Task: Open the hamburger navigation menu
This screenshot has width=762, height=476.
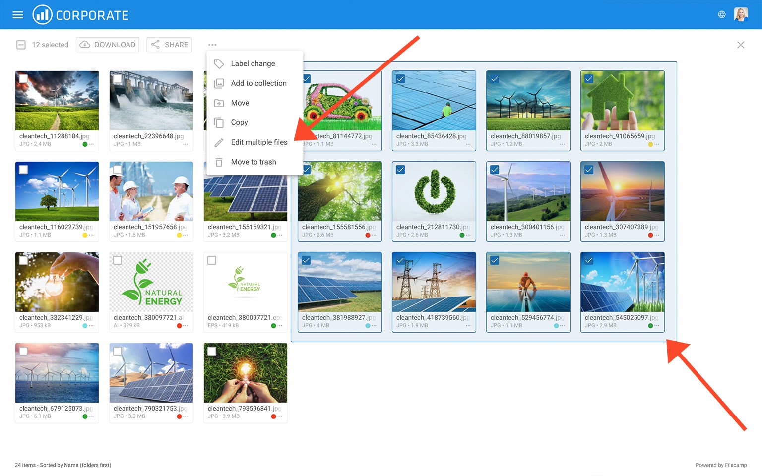Action: 18,15
